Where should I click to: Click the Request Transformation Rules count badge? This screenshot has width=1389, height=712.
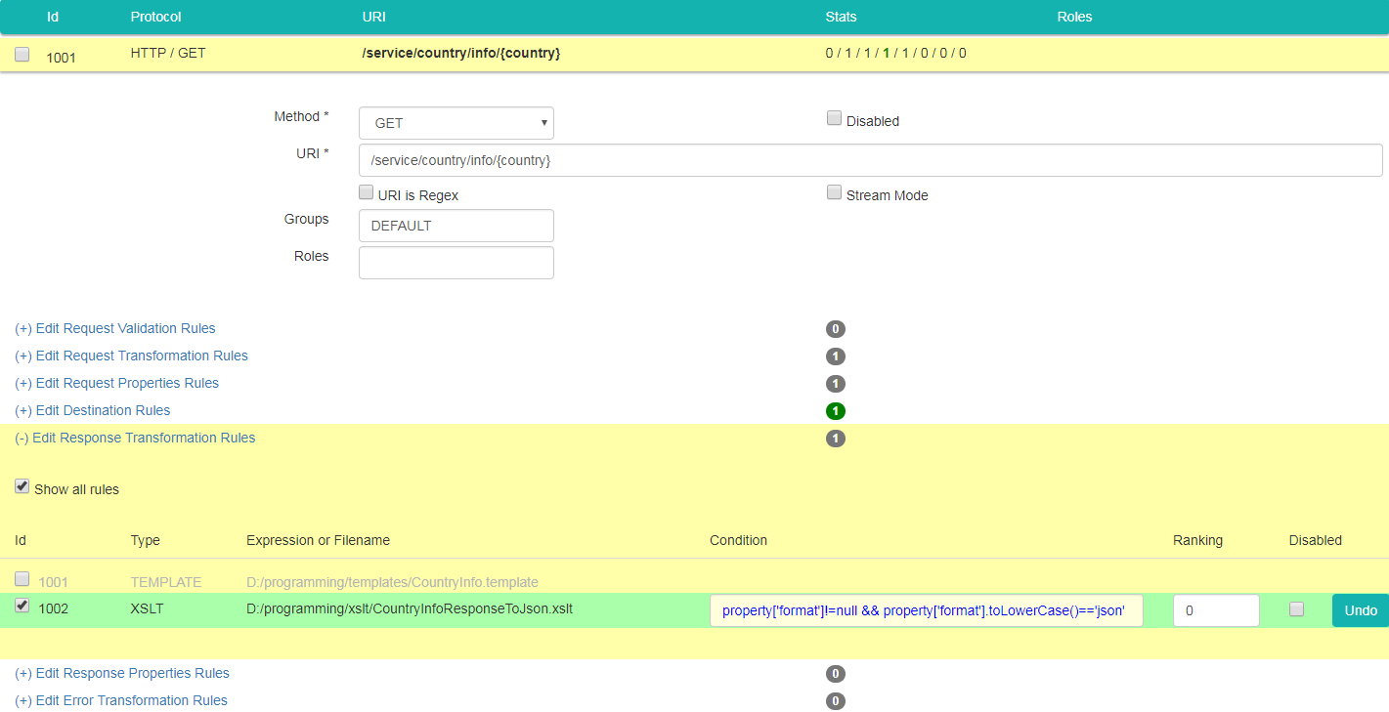835,356
